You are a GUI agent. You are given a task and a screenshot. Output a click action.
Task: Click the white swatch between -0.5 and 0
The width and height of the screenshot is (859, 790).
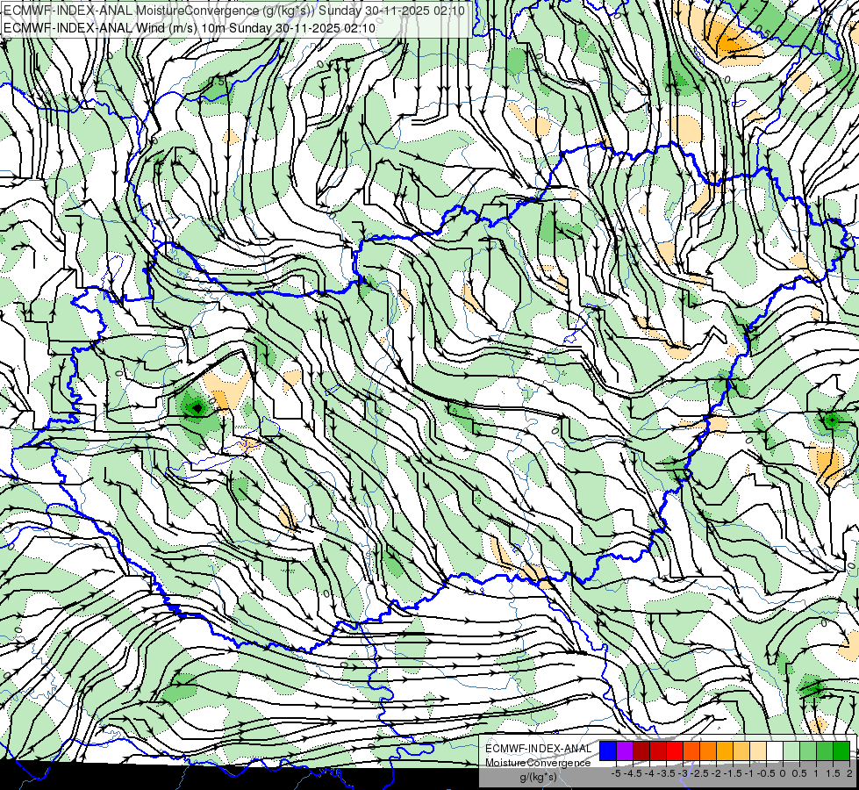[775, 750]
